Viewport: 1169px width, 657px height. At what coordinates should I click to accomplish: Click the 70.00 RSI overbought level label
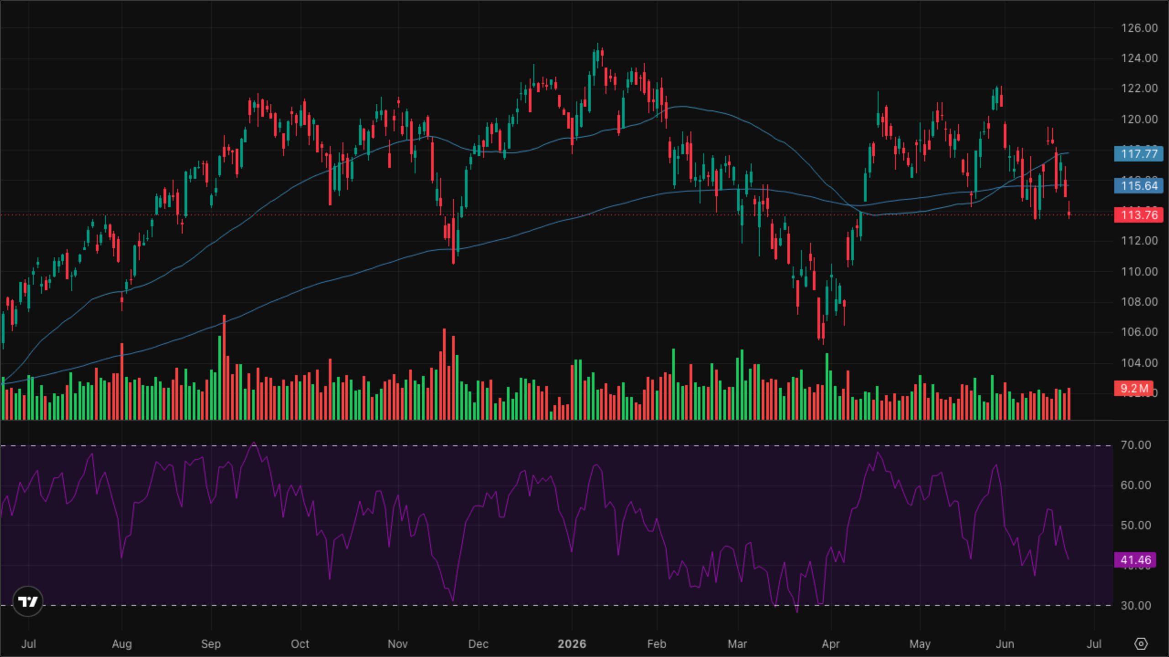pyautogui.click(x=1136, y=445)
